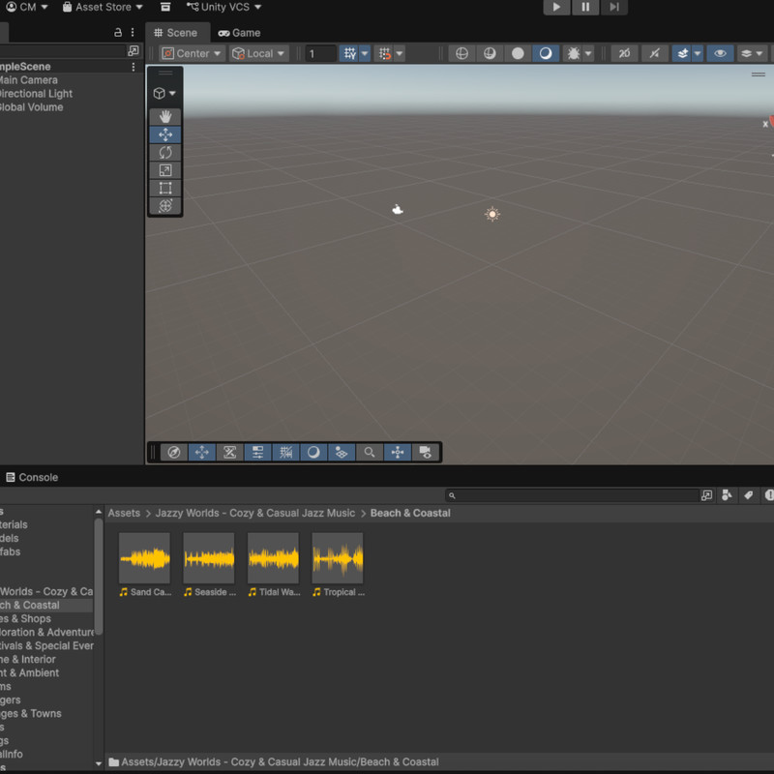Toggle scene visibility eye icon

click(x=720, y=53)
